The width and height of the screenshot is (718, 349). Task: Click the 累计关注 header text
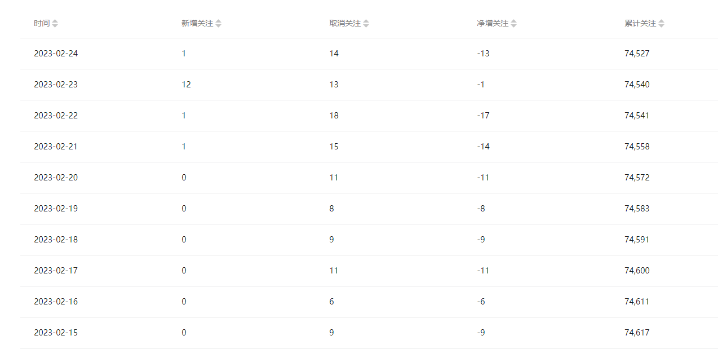[x=640, y=24]
